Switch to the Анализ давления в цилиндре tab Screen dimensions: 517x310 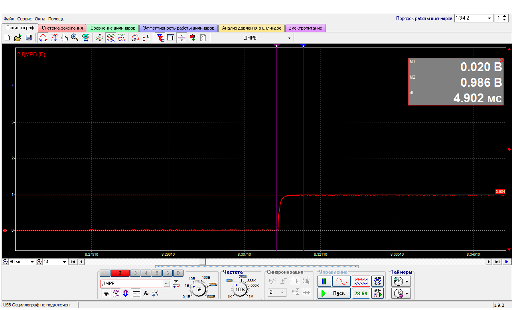pyautogui.click(x=252, y=28)
